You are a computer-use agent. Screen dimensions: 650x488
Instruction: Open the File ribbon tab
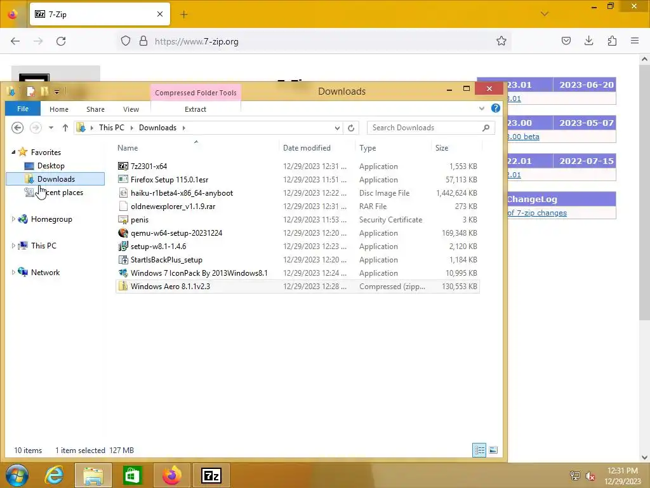pos(23,109)
